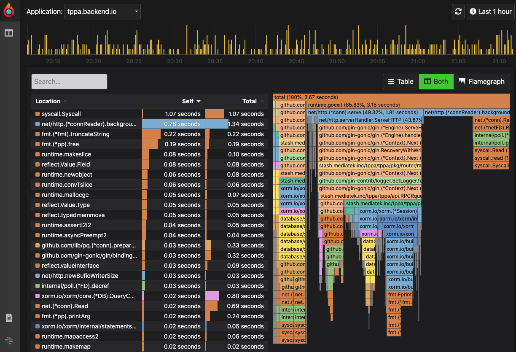516x352 pixels.
Task: Select the runtime.asyncPreempt2 row
Action: pyautogui.click(x=150, y=235)
